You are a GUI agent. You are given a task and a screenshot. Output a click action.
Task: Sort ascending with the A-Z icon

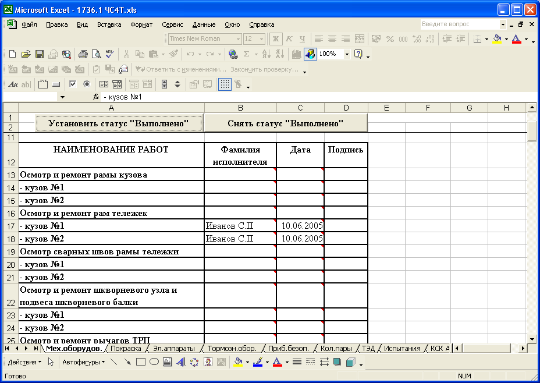pyautogui.click(x=266, y=54)
